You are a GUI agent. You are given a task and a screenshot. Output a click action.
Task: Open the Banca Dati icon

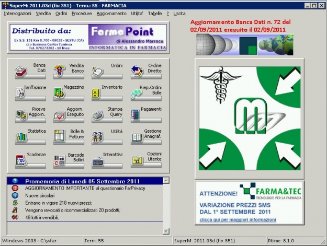[21, 71]
